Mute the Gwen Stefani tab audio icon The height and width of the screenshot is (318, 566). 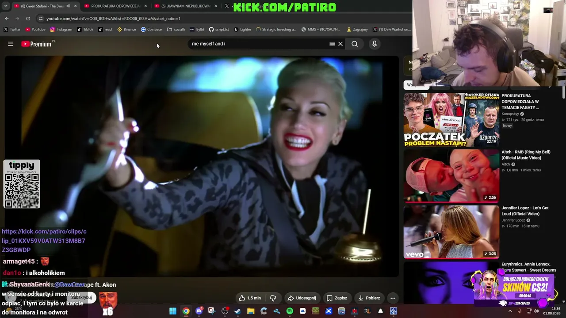[68, 6]
